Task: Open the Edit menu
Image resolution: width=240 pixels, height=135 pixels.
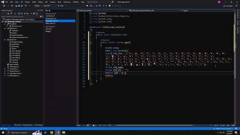Action: click(12, 2)
